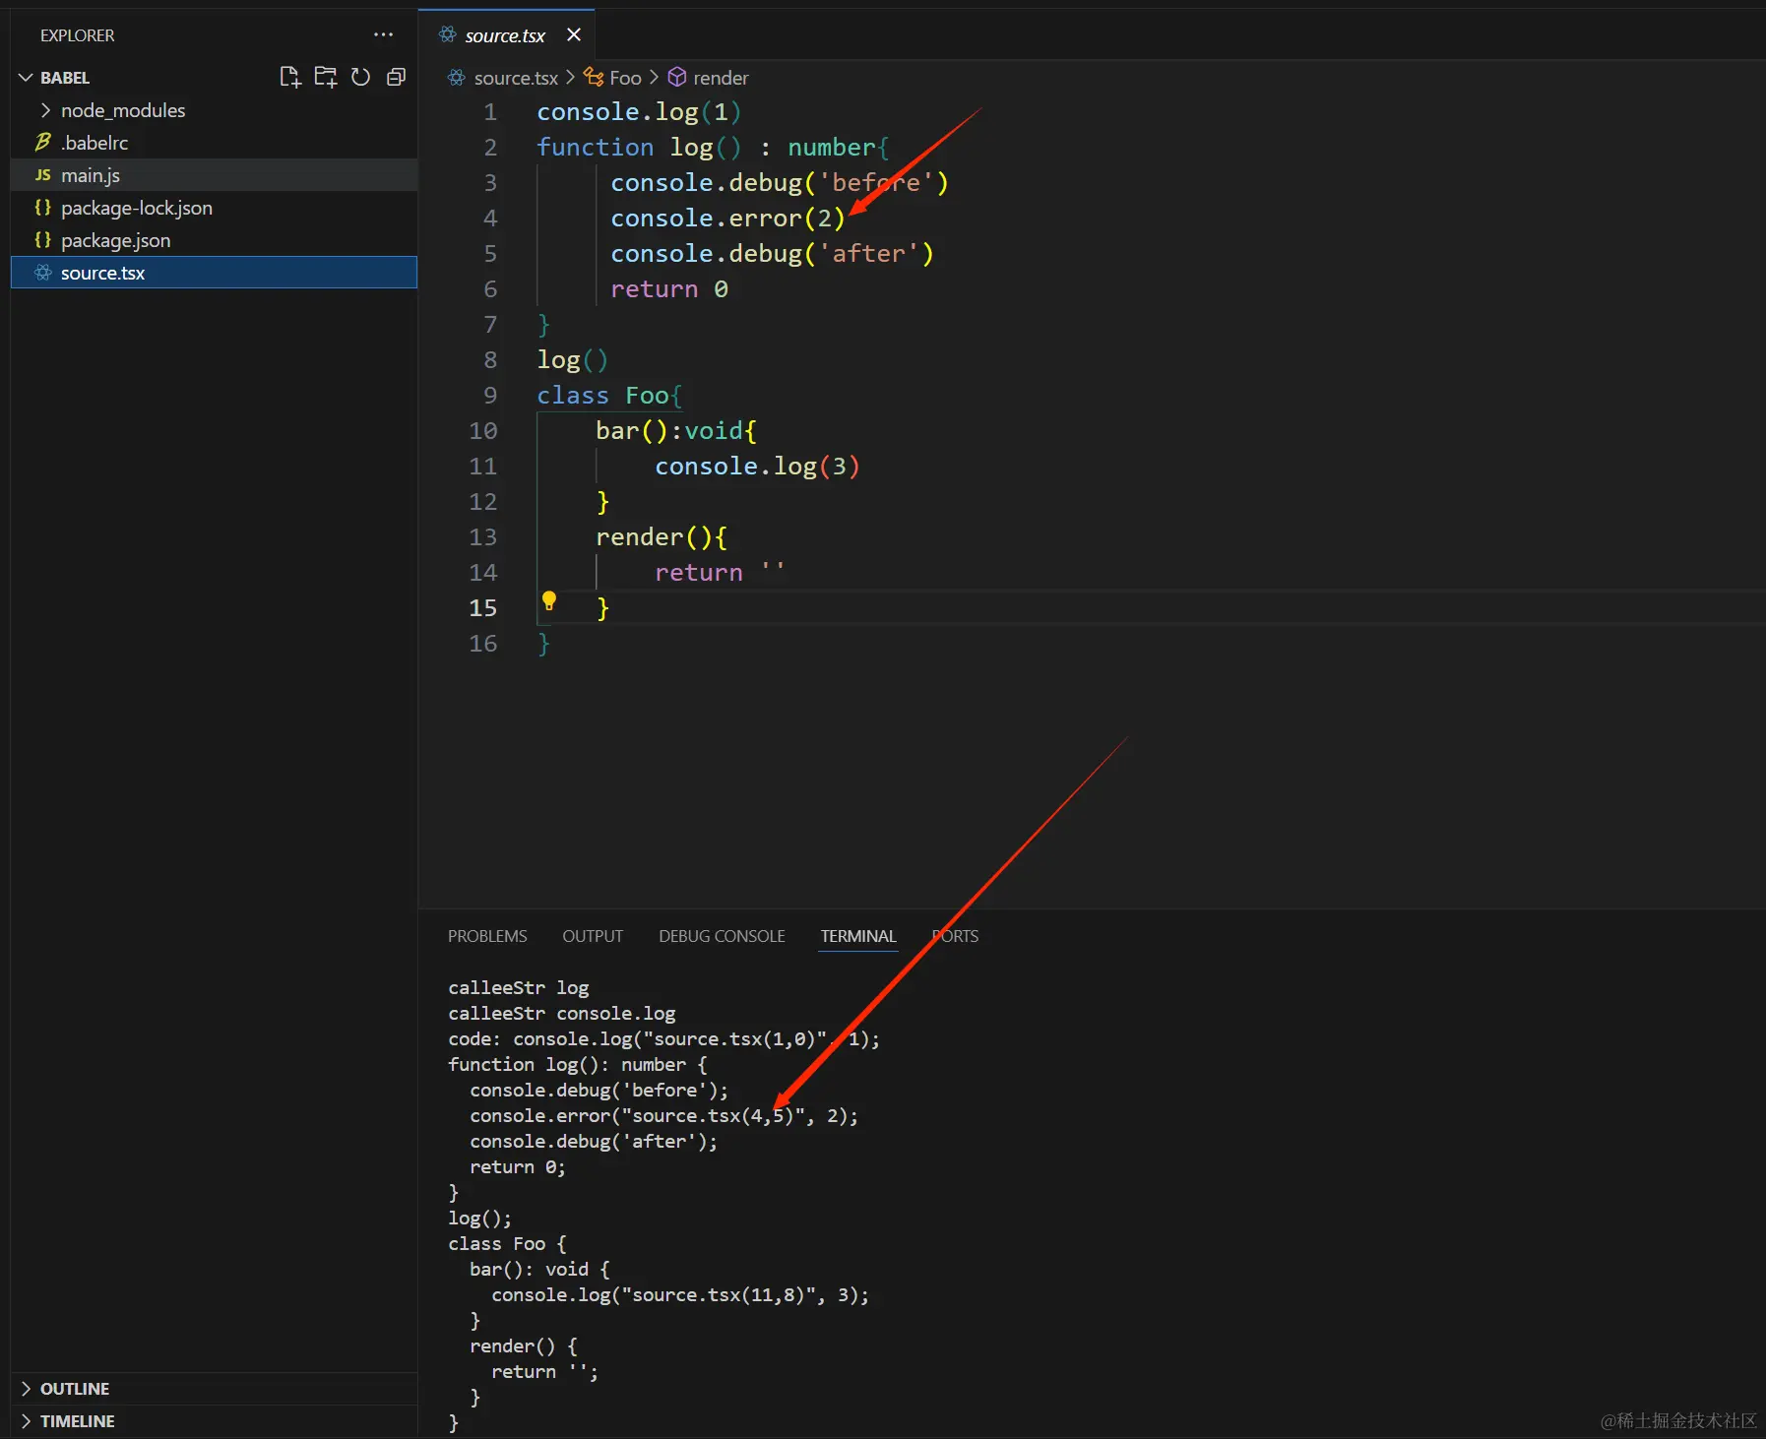
Task: Click the 'return 0' statement in editor
Action: (x=669, y=289)
